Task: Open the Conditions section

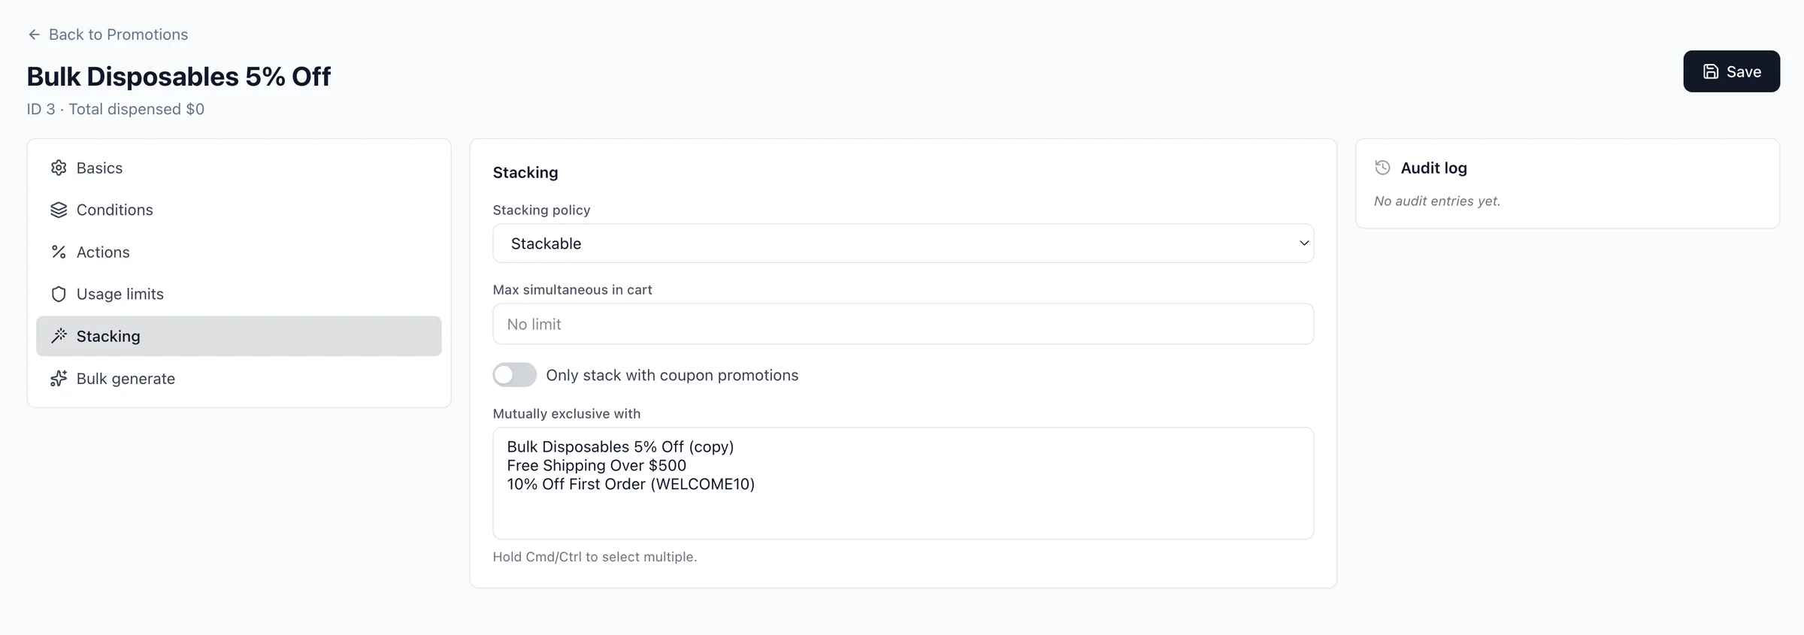Action: 114,210
